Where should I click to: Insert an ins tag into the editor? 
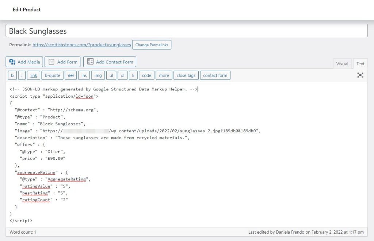(x=84, y=75)
